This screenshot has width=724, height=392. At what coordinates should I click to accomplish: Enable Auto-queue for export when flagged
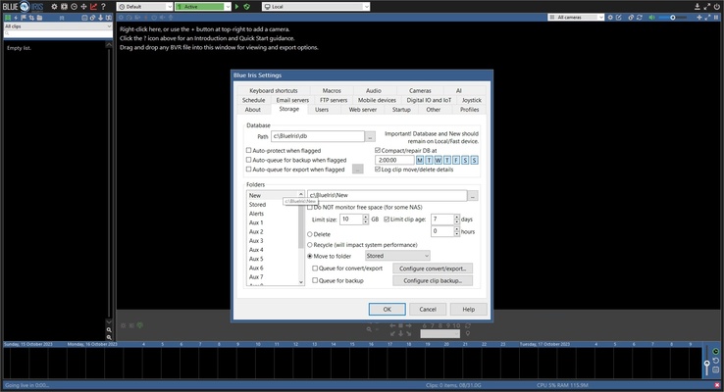coord(249,170)
